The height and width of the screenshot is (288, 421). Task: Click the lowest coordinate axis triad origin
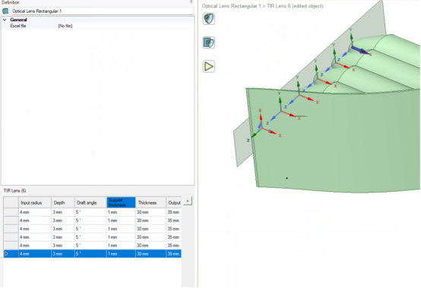tap(261, 128)
